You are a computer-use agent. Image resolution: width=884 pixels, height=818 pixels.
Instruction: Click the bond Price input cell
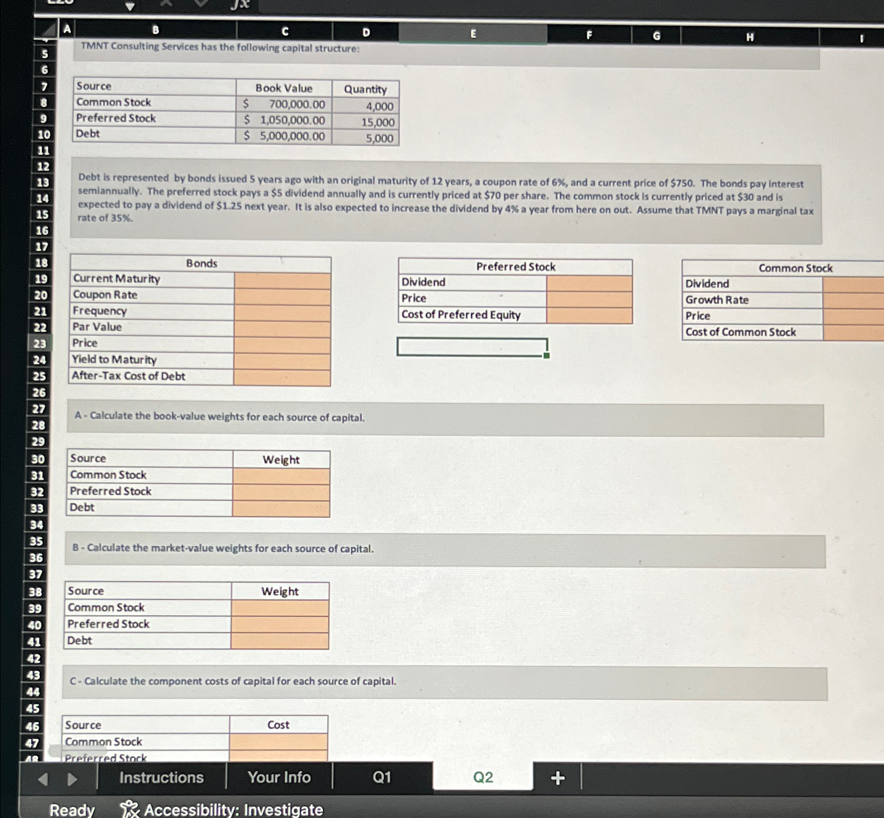point(282,345)
